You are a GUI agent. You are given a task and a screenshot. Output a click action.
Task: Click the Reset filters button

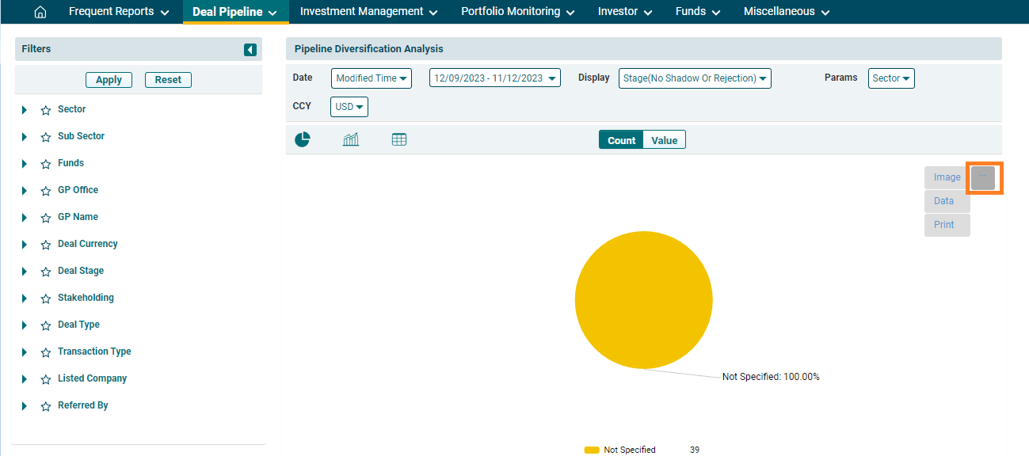[168, 80]
